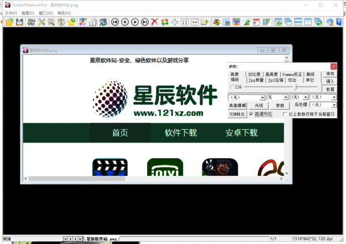Open the 文件(F) menu
346x244 pixels.
point(10,13)
